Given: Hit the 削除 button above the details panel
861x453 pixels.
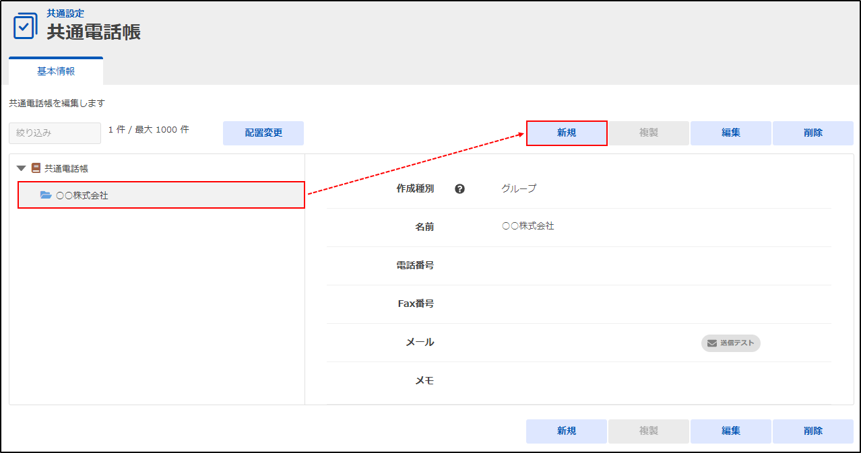Looking at the screenshot, I should click(812, 133).
